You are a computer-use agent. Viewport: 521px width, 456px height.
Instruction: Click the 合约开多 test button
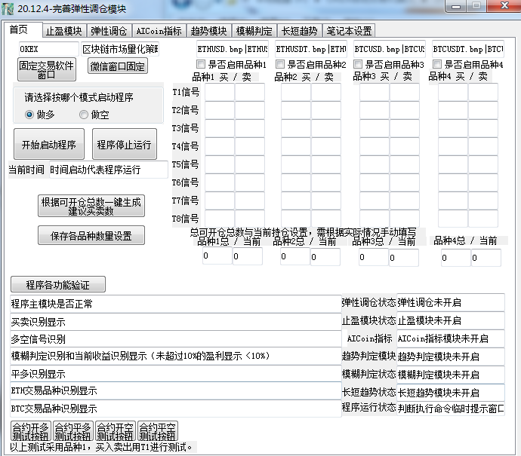(30, 431)
